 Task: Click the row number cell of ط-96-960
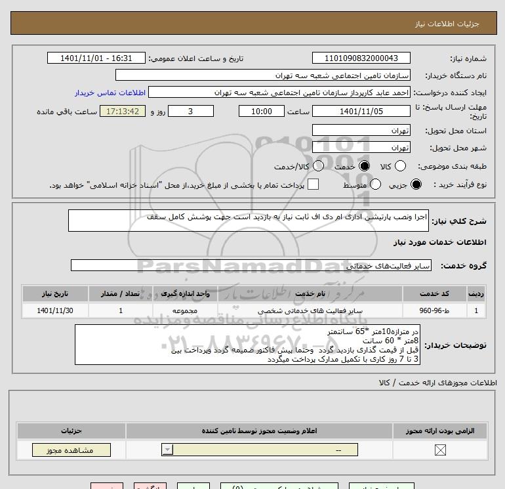click(x=476, y=310)
